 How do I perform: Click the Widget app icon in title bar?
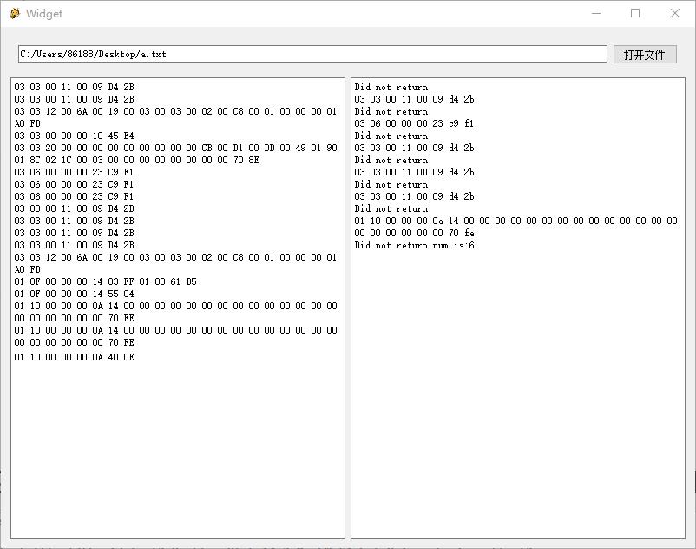pos(15,13)
